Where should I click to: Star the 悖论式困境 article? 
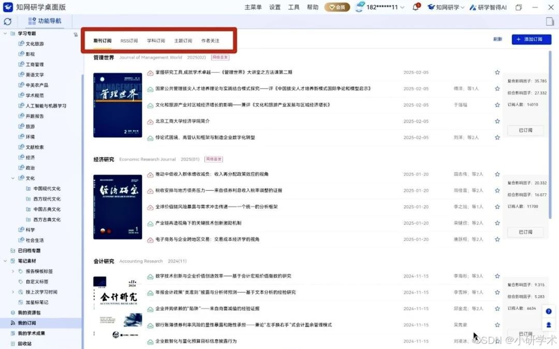click(497, 138)
